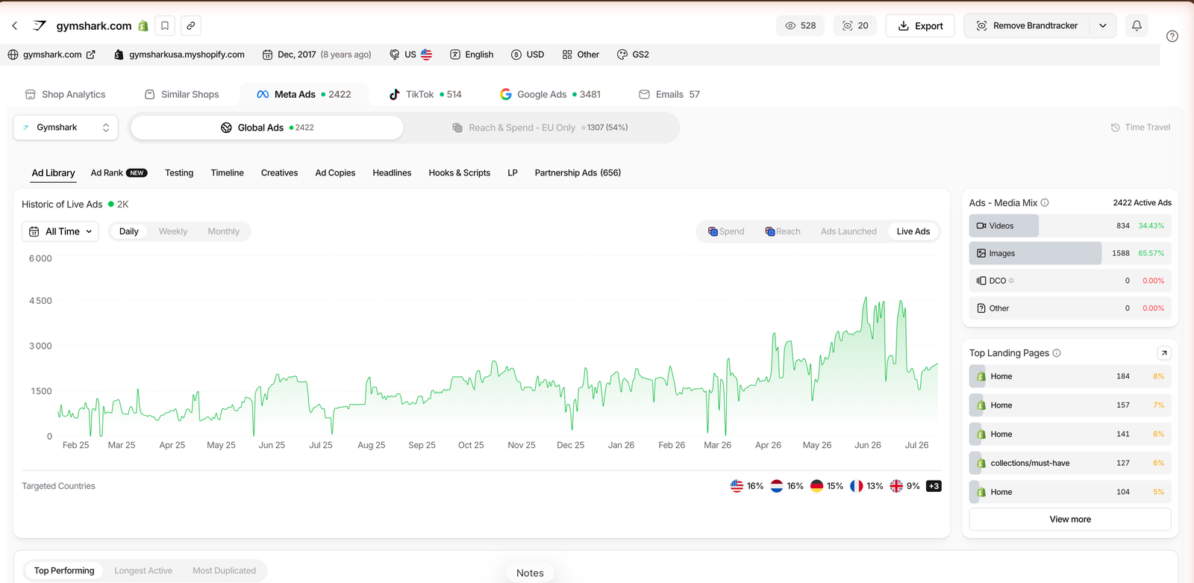
Task: Click the info icon beside Top Landing Pages
Action: tap(1057, 353)
